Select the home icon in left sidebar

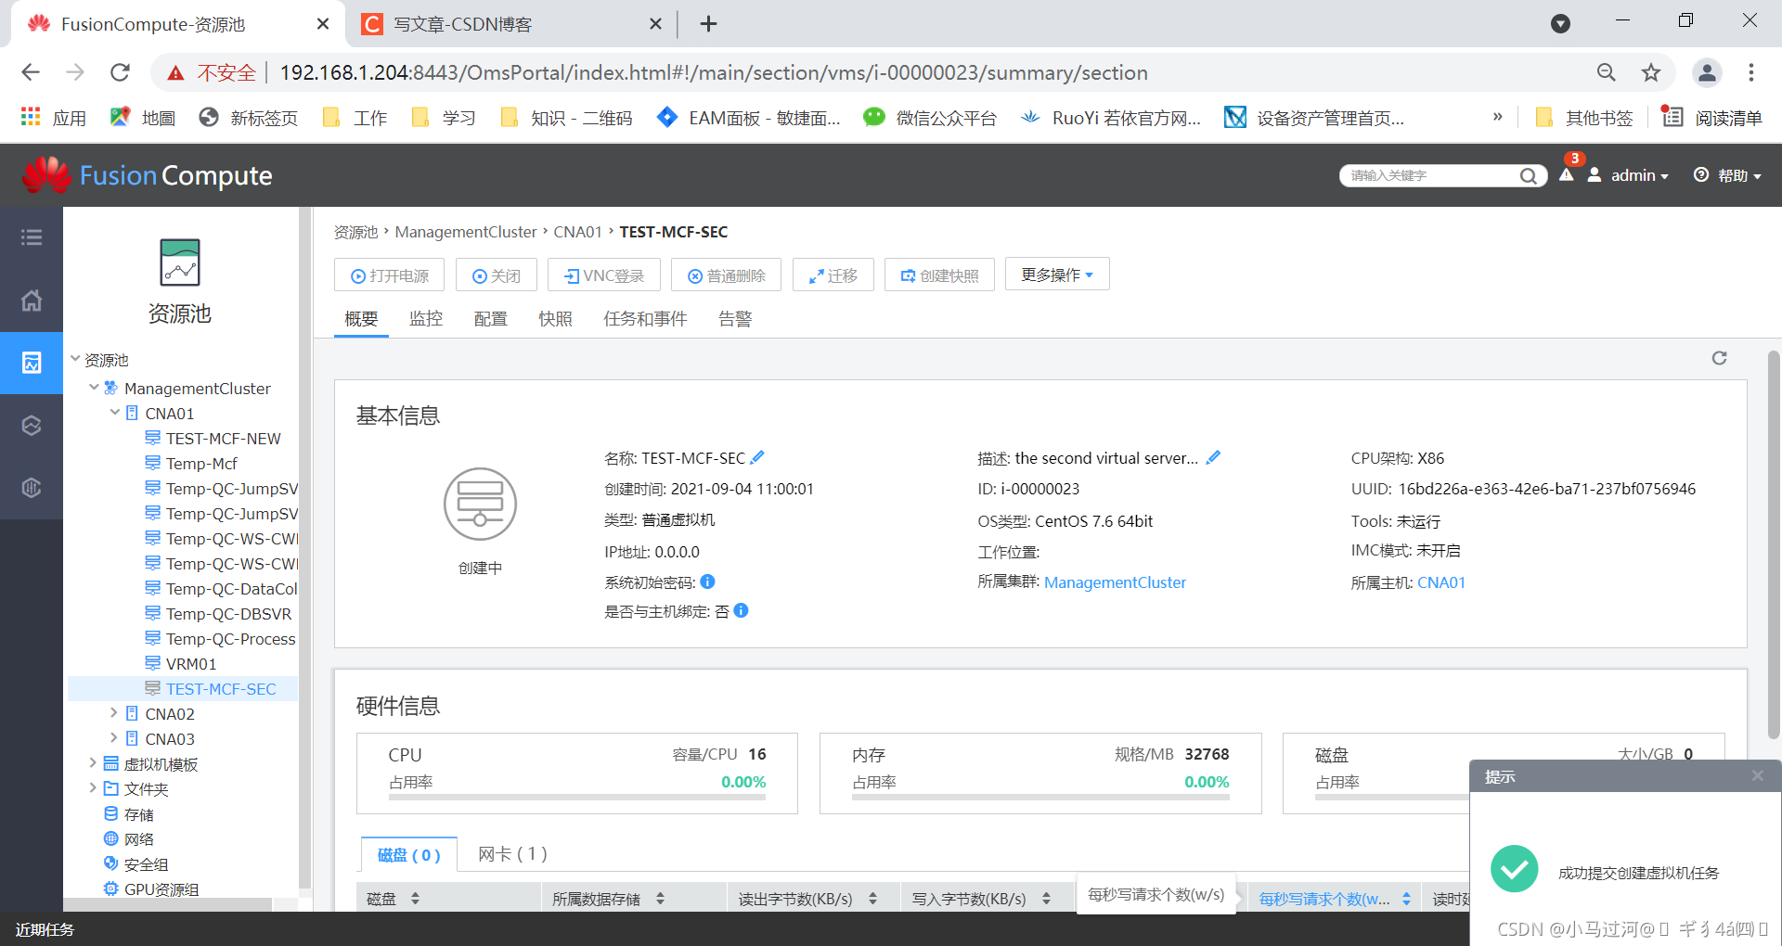tap(32, 300)
